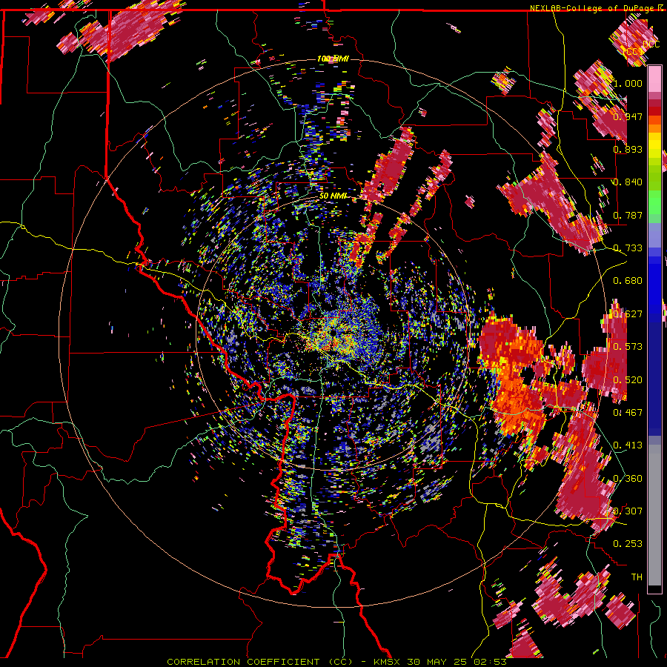Click the 0.947 scale value
Image resolution: width=667 pixels, height=667 pixels.
628,116
